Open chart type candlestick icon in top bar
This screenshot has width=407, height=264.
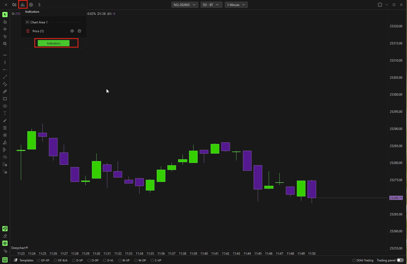[x=14, y=5]
